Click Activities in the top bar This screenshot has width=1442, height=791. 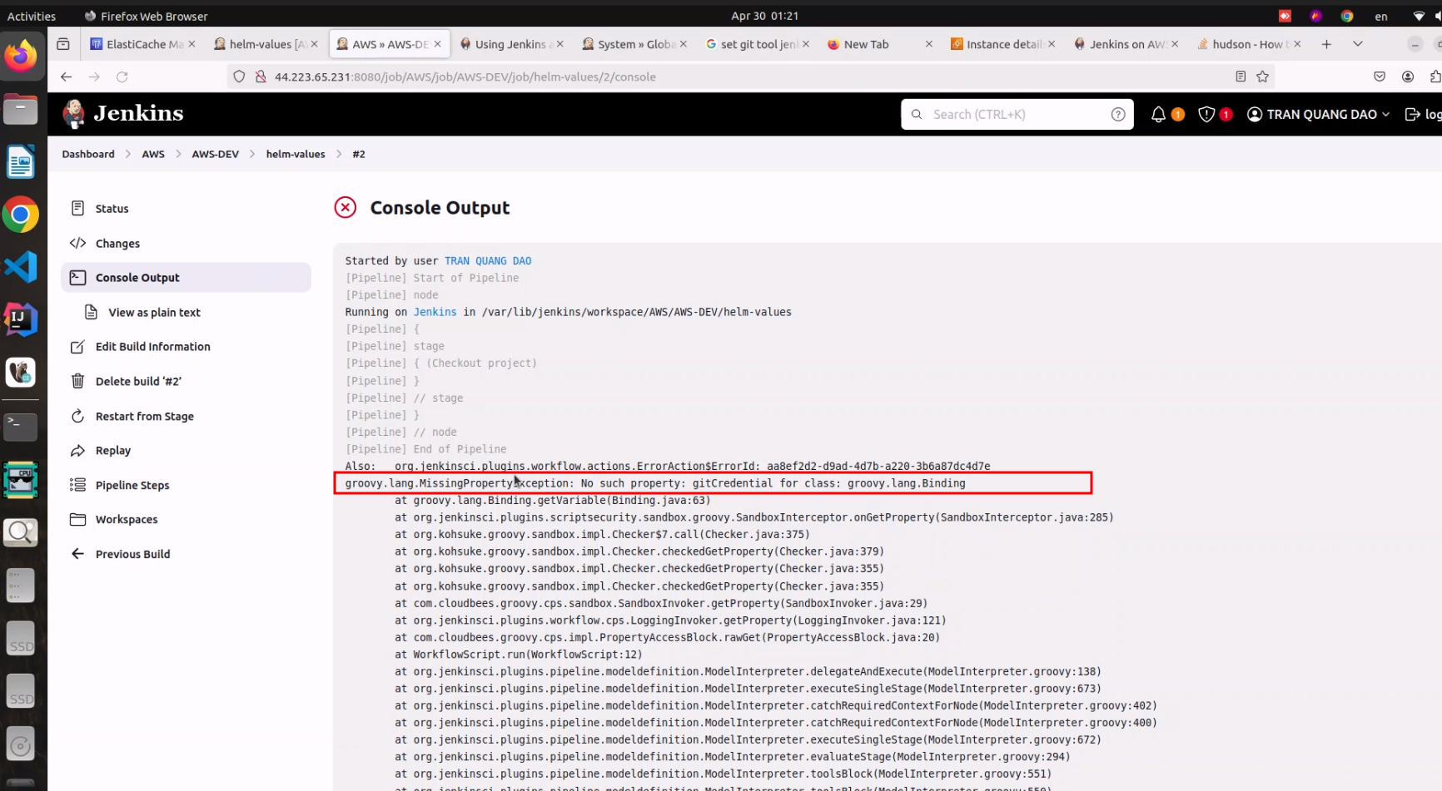(32, 16)
